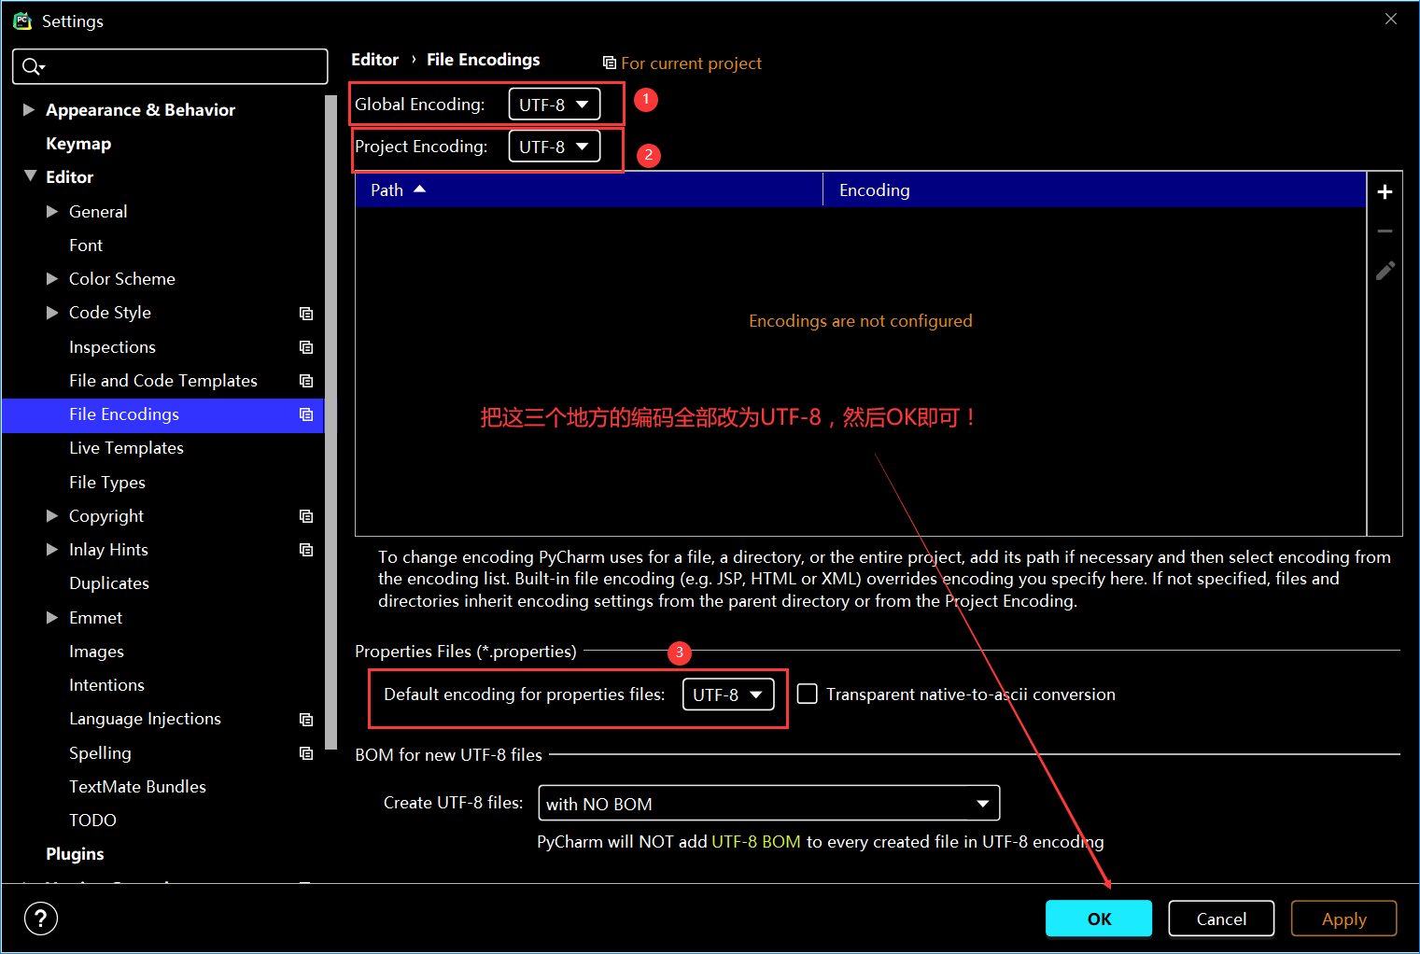This screenshot has width=1420, height=954.
Task: Click the pencil edit icon beside the table
Action: point(1385,271)
